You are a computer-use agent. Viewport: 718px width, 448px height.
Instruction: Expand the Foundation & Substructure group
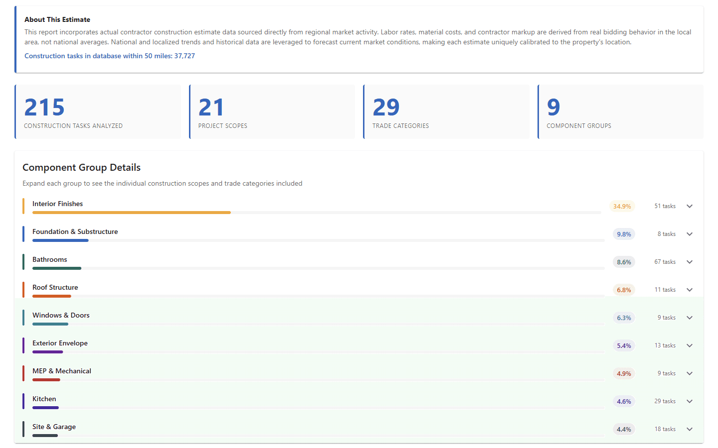tap(690, 233)
